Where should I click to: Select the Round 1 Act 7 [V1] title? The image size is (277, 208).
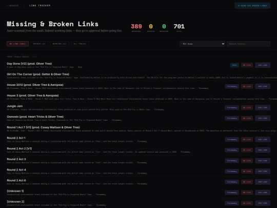click(43, 127)
